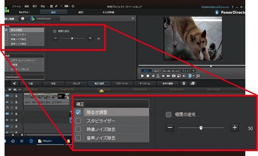
Task: Toggle the second audio track enable checkbox
Action: point(12,120)
